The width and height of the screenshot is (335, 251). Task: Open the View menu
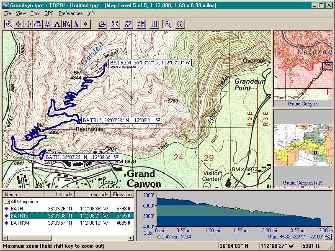pyautogui.click(x=21, y=13)
